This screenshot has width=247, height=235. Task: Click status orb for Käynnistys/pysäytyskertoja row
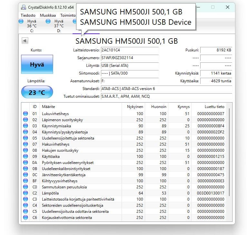25,132
